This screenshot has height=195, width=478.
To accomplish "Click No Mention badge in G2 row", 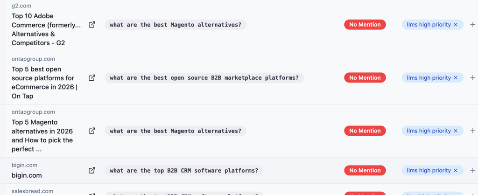I will click(x=365, y=25).
